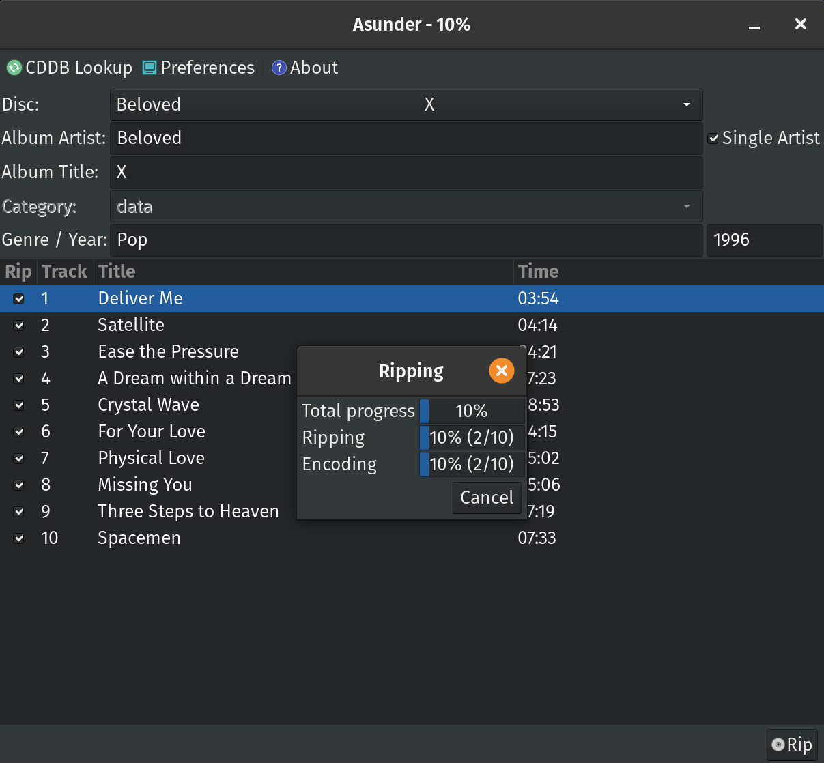Select the Missing You track row
Screen dimensions: 824x763
point(145,485)
